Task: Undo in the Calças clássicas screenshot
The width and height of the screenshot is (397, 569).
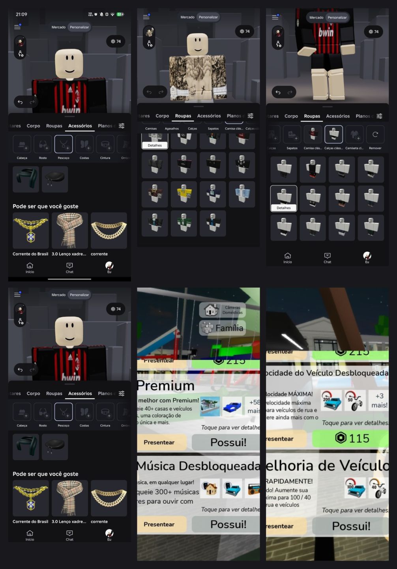Action: tap(278, 92)
